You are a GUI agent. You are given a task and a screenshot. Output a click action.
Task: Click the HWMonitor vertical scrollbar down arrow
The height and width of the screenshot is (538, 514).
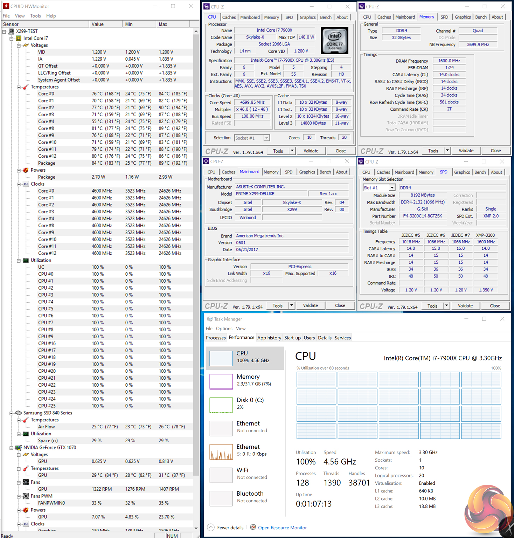click(x=196, y=528)
